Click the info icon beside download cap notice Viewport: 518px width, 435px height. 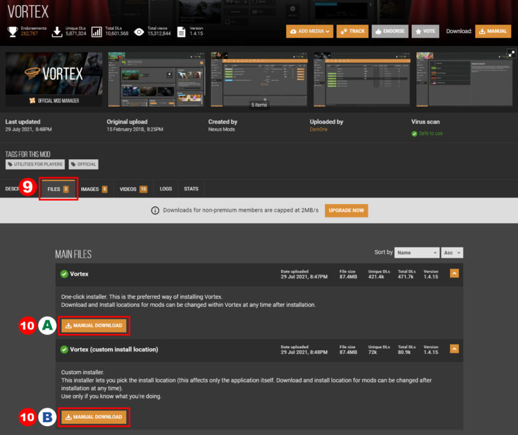click(x=155, y=210)
